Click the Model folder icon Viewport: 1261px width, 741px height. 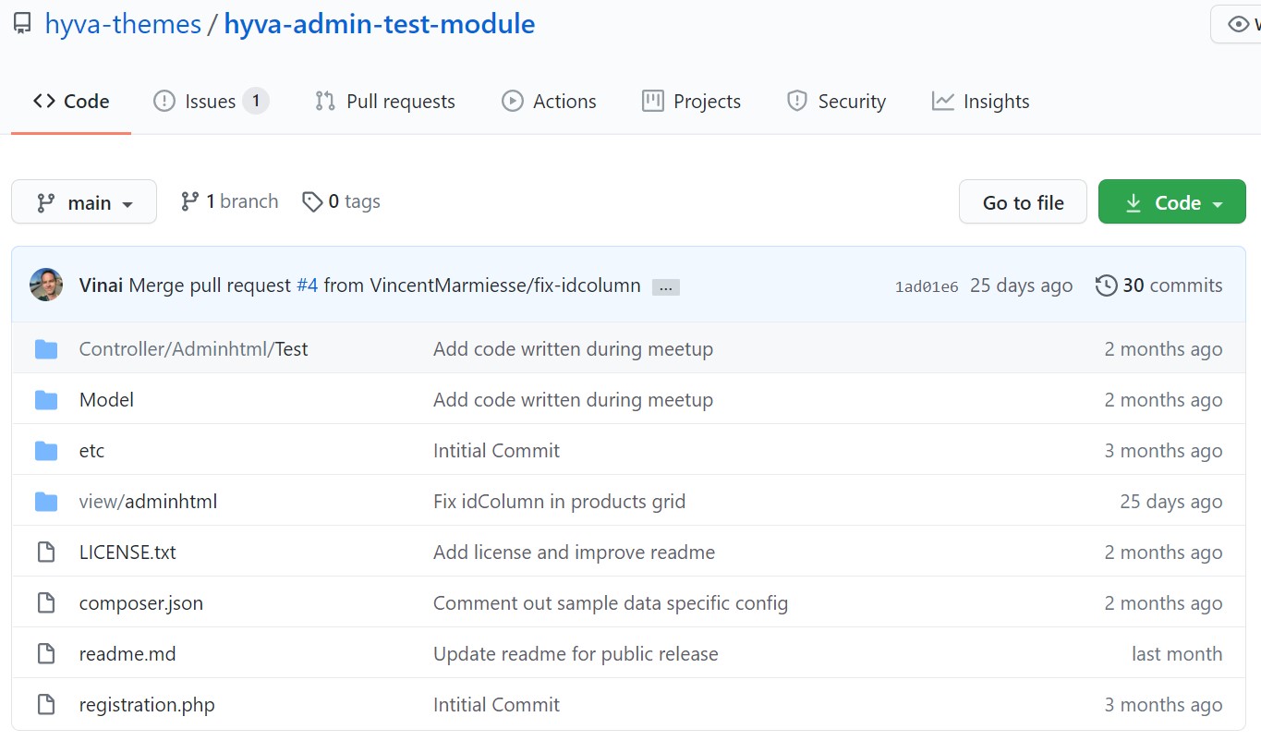click(45, 400)
